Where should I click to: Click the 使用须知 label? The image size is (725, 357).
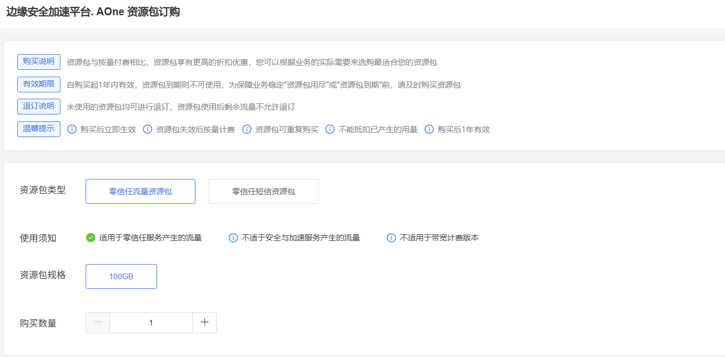[x=38, y=238]
